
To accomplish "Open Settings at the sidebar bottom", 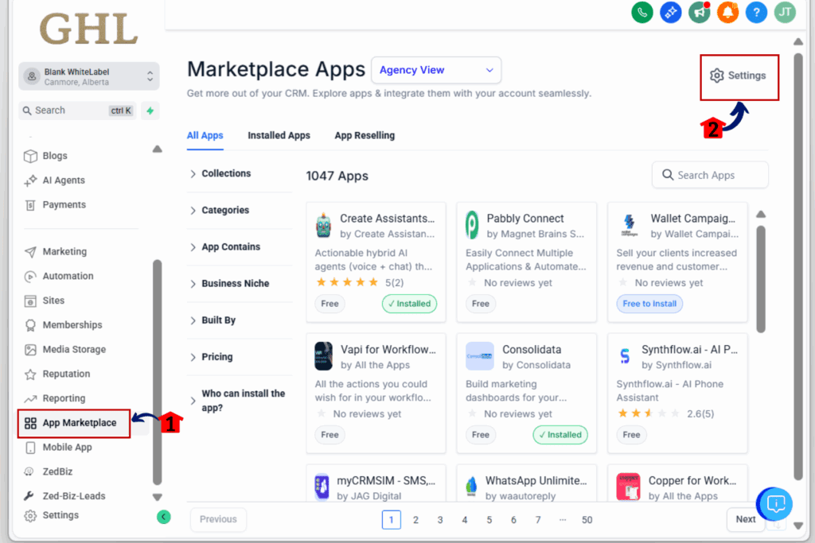I will (x=52, y=515).
